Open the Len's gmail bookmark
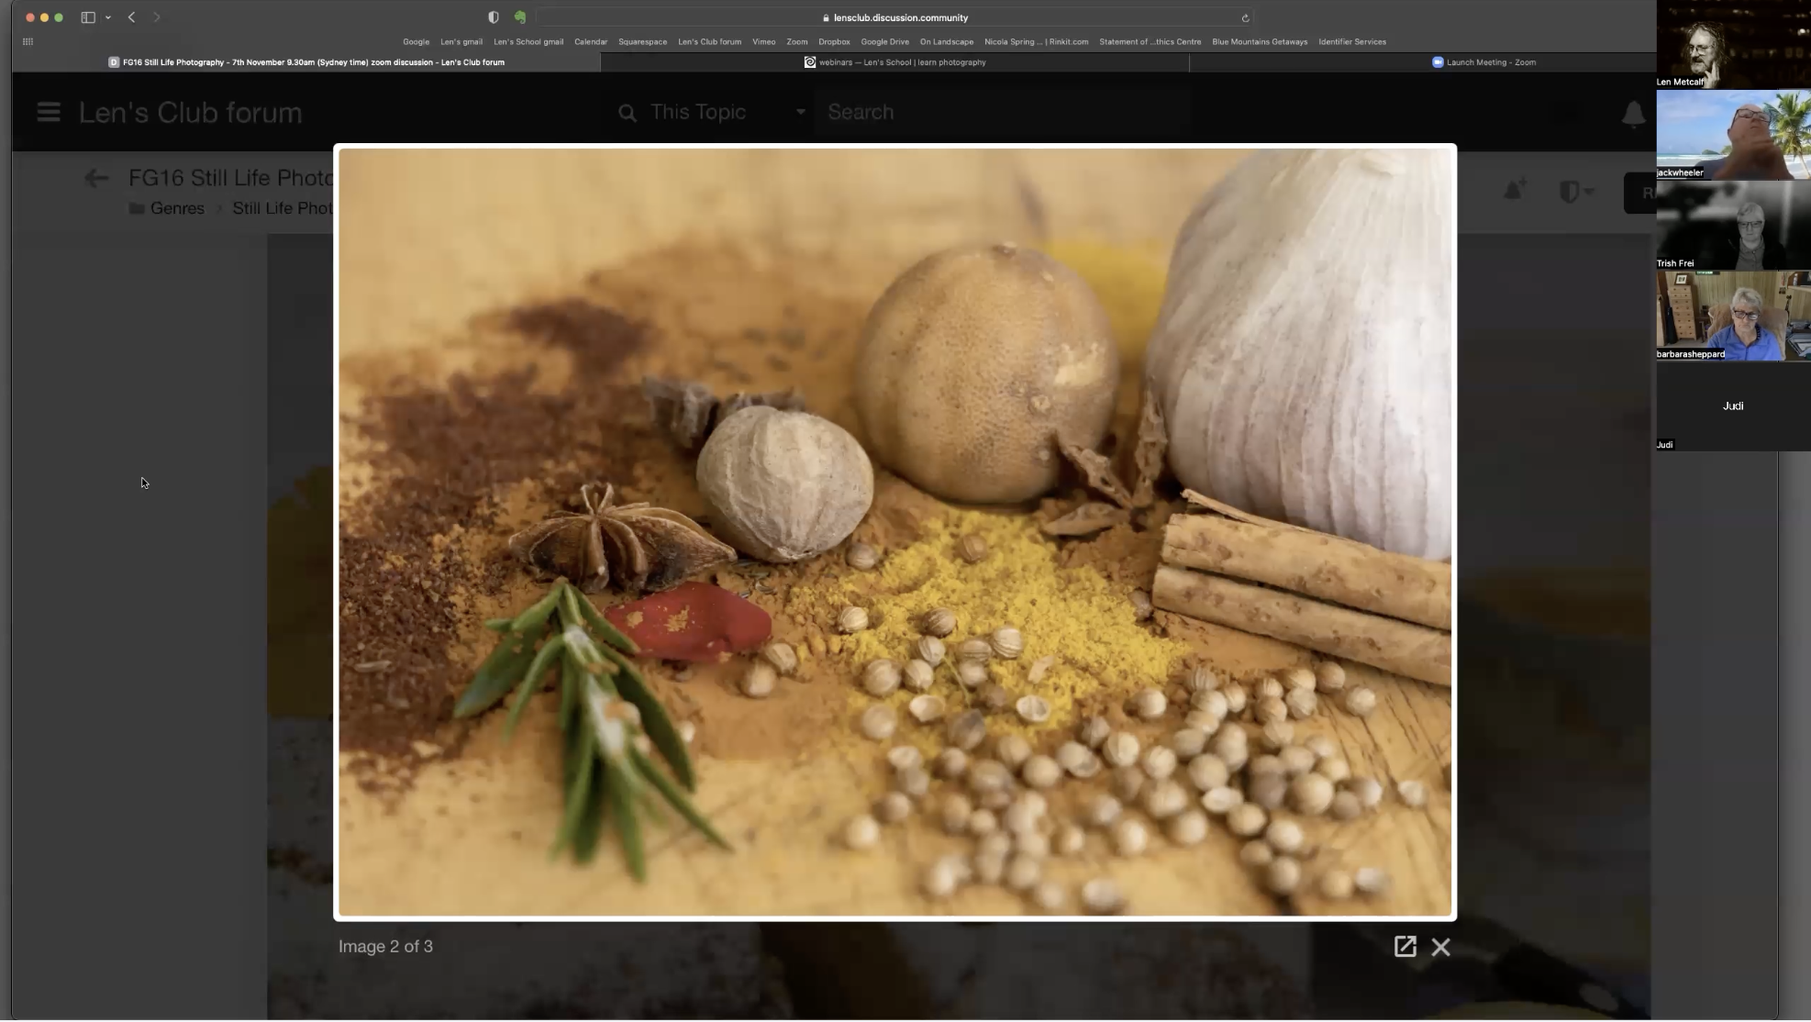Image resolution: width=1811 pixels, height=1022 pixels. (461, 41)
